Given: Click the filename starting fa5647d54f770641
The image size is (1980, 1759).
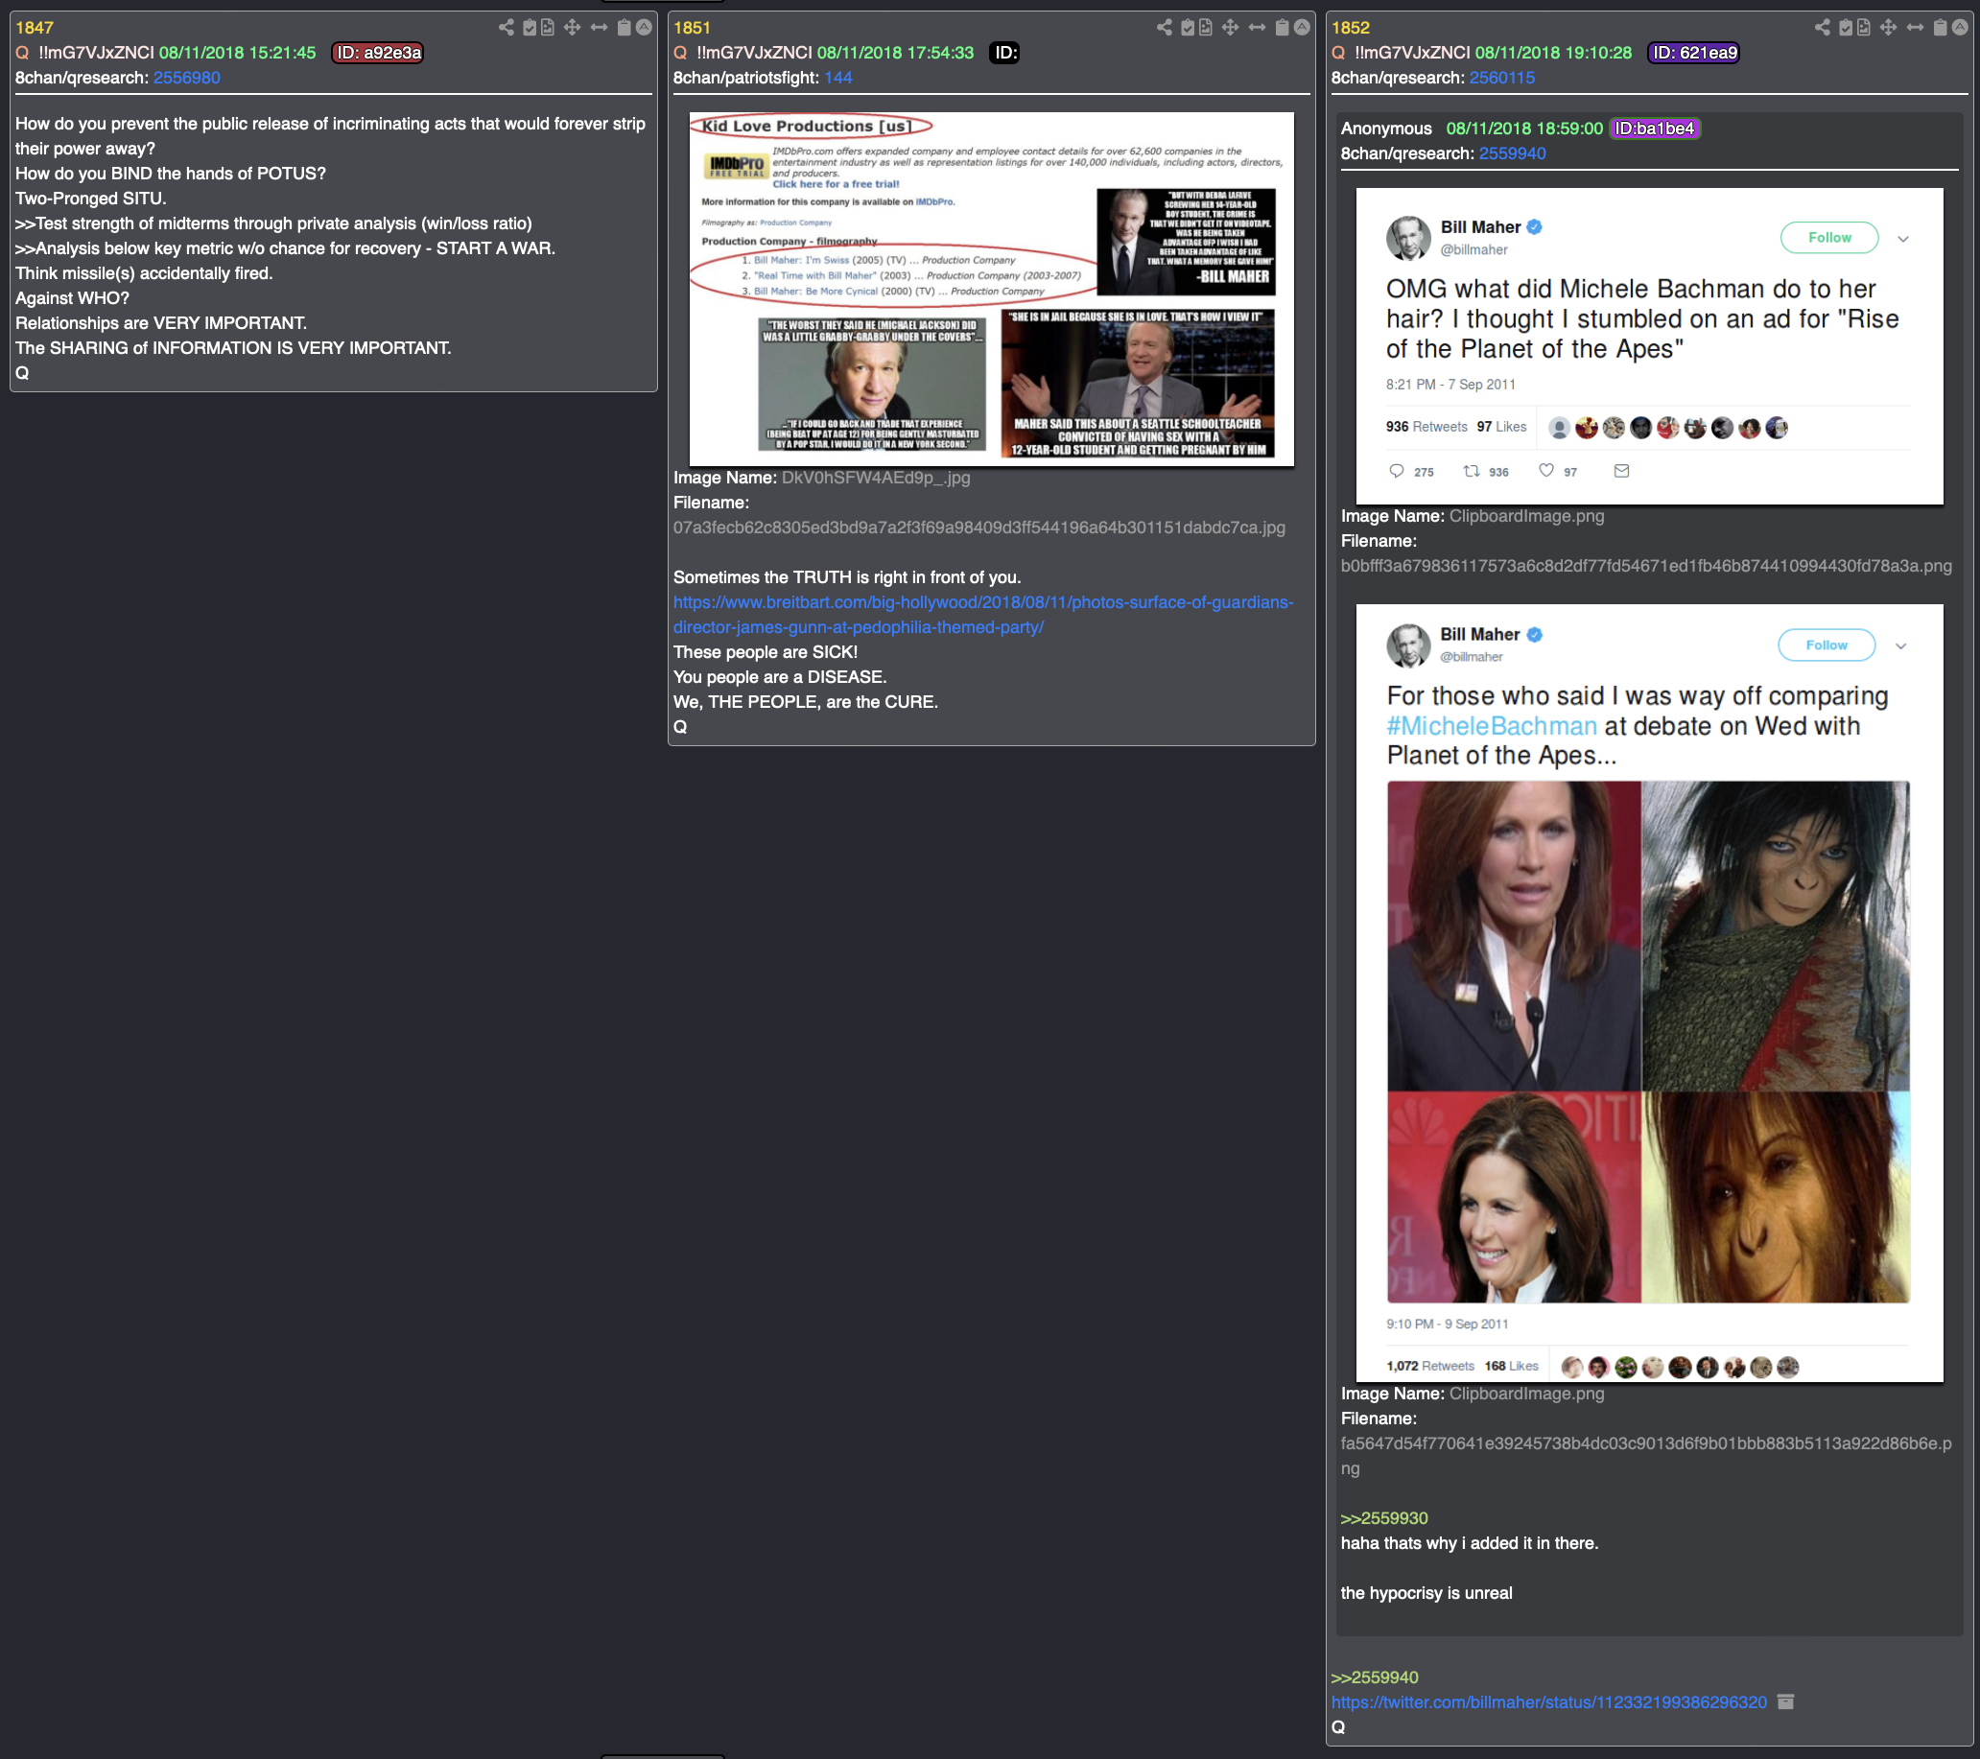Looking at the screenshot, I should coord(1646,1456).
